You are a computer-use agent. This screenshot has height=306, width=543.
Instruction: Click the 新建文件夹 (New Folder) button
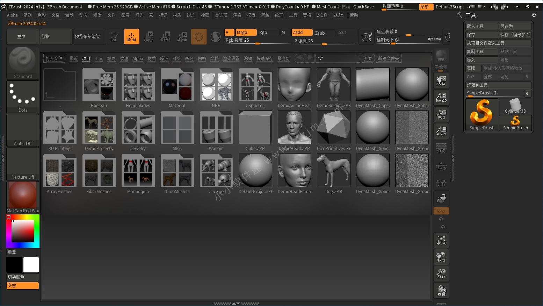point(388,58)
